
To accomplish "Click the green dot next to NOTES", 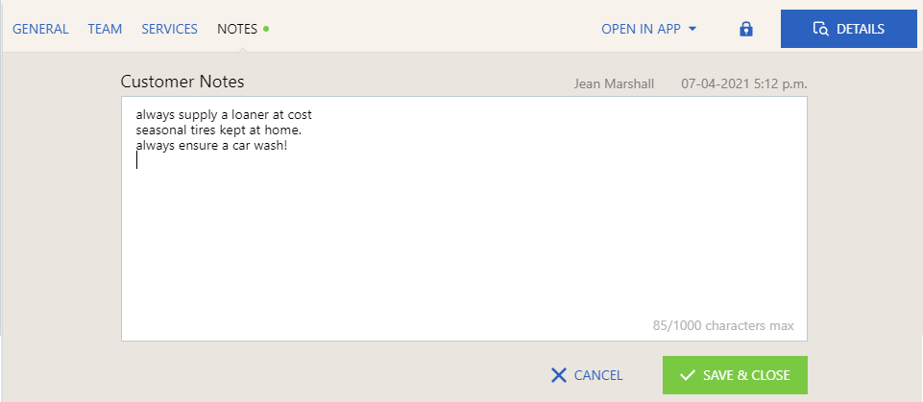I will tap(266, 29).
